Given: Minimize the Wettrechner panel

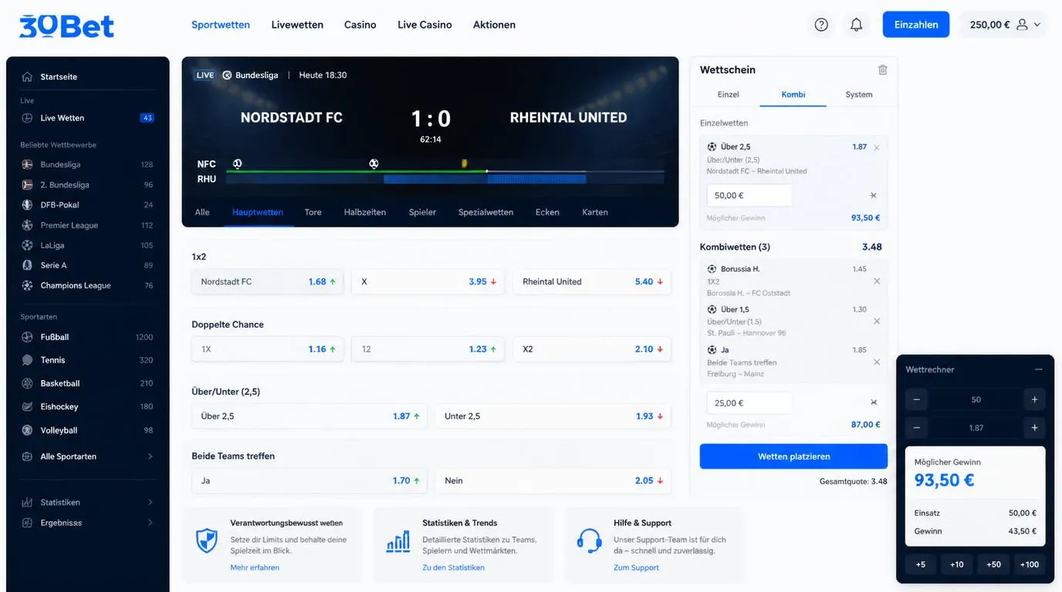Looking at the screenshot, I should (1039, 369).
